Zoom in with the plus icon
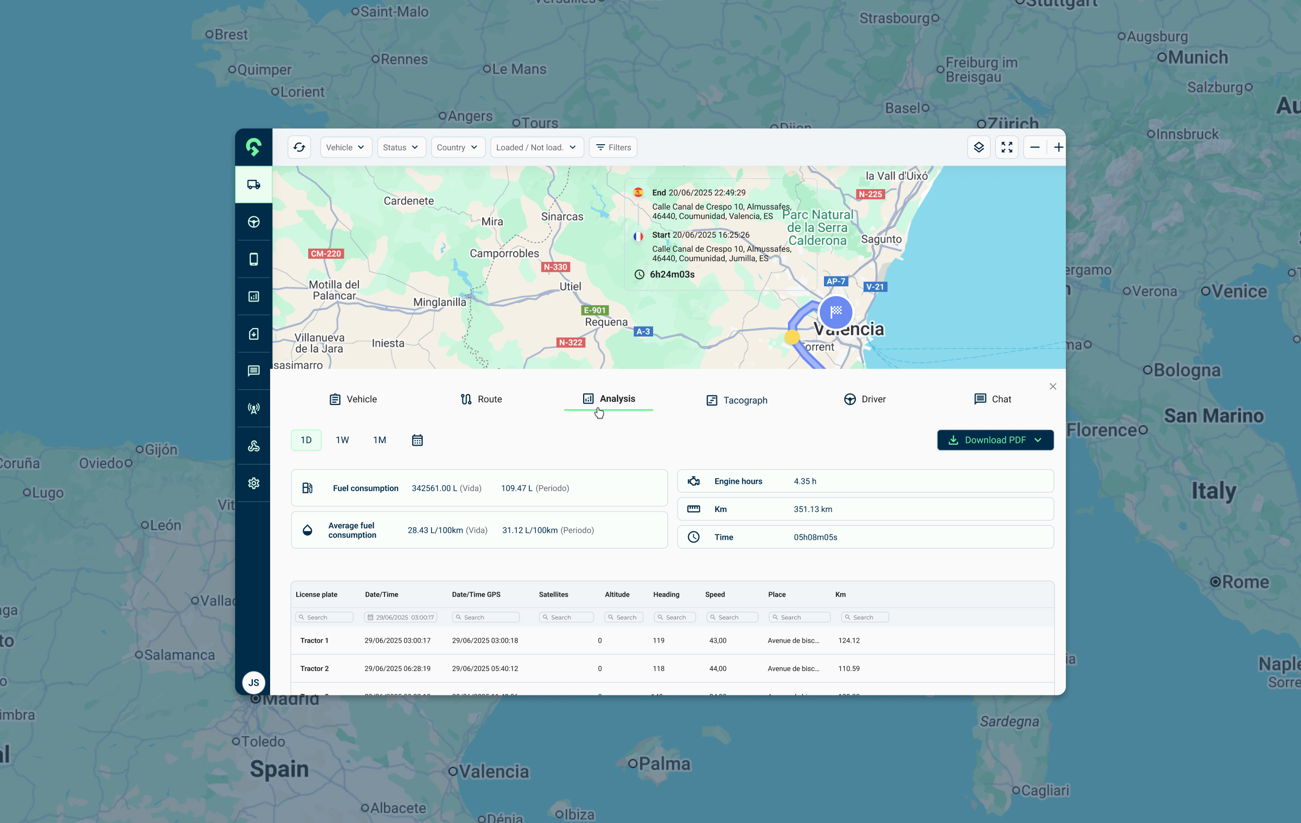1301x823 pixels. (x=1058, y=147)
